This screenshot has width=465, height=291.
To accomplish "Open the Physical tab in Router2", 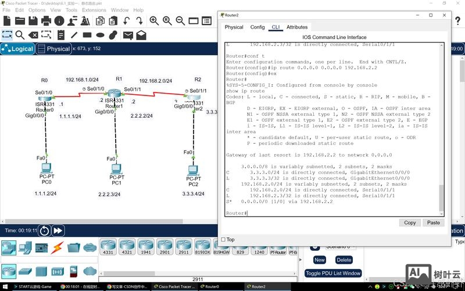I will pos(234,27).
